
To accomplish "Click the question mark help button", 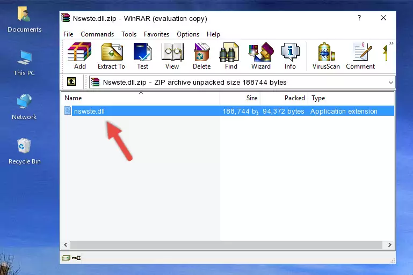I will 359,18.
